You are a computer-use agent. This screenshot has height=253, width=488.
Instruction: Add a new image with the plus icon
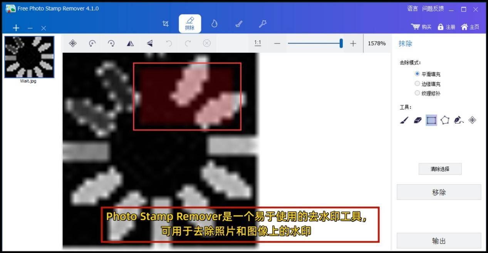(x=16, y=28)
